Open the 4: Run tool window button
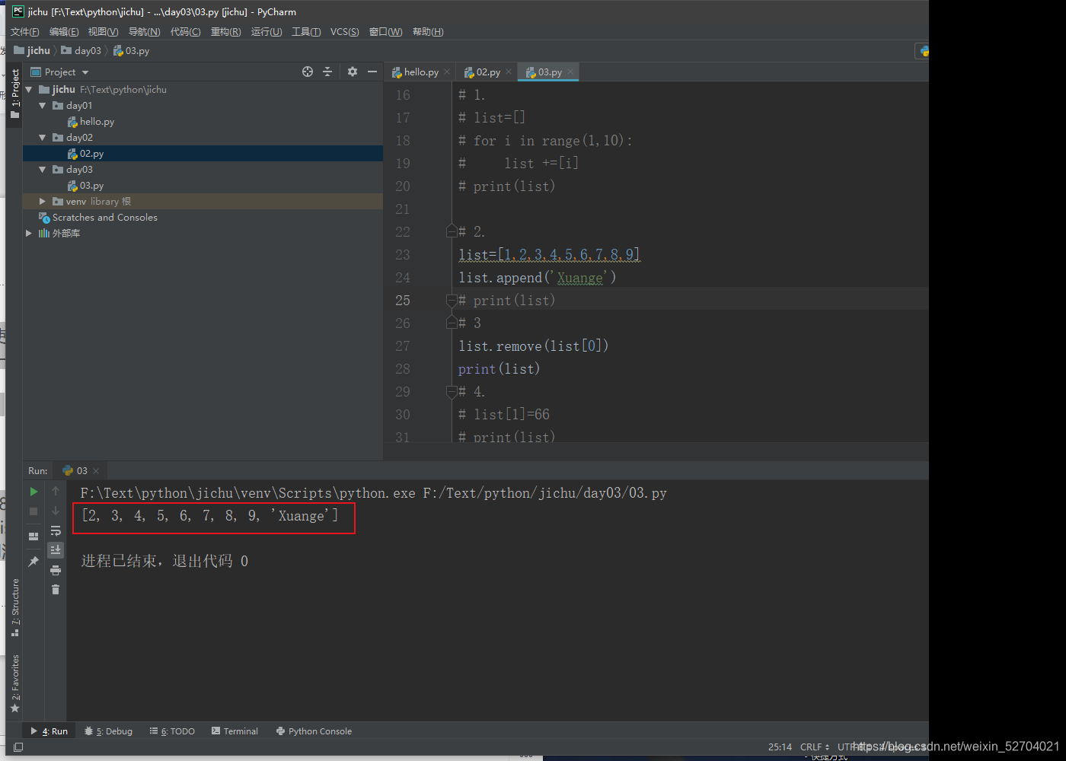Screen dimensions: 1066x761 point(49,731)
